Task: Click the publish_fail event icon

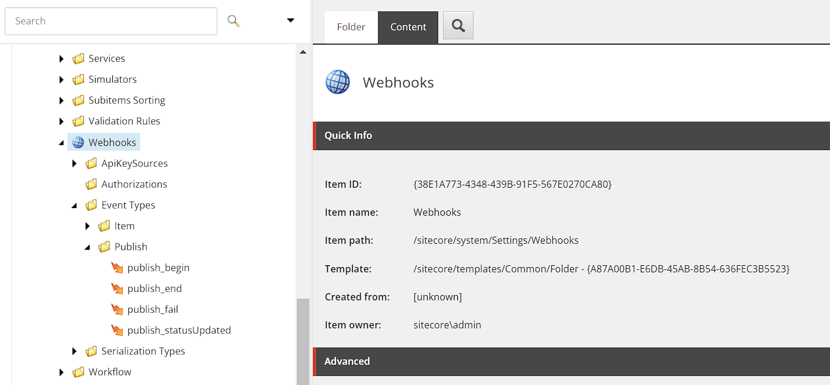Action: click(x=117, y=309)
